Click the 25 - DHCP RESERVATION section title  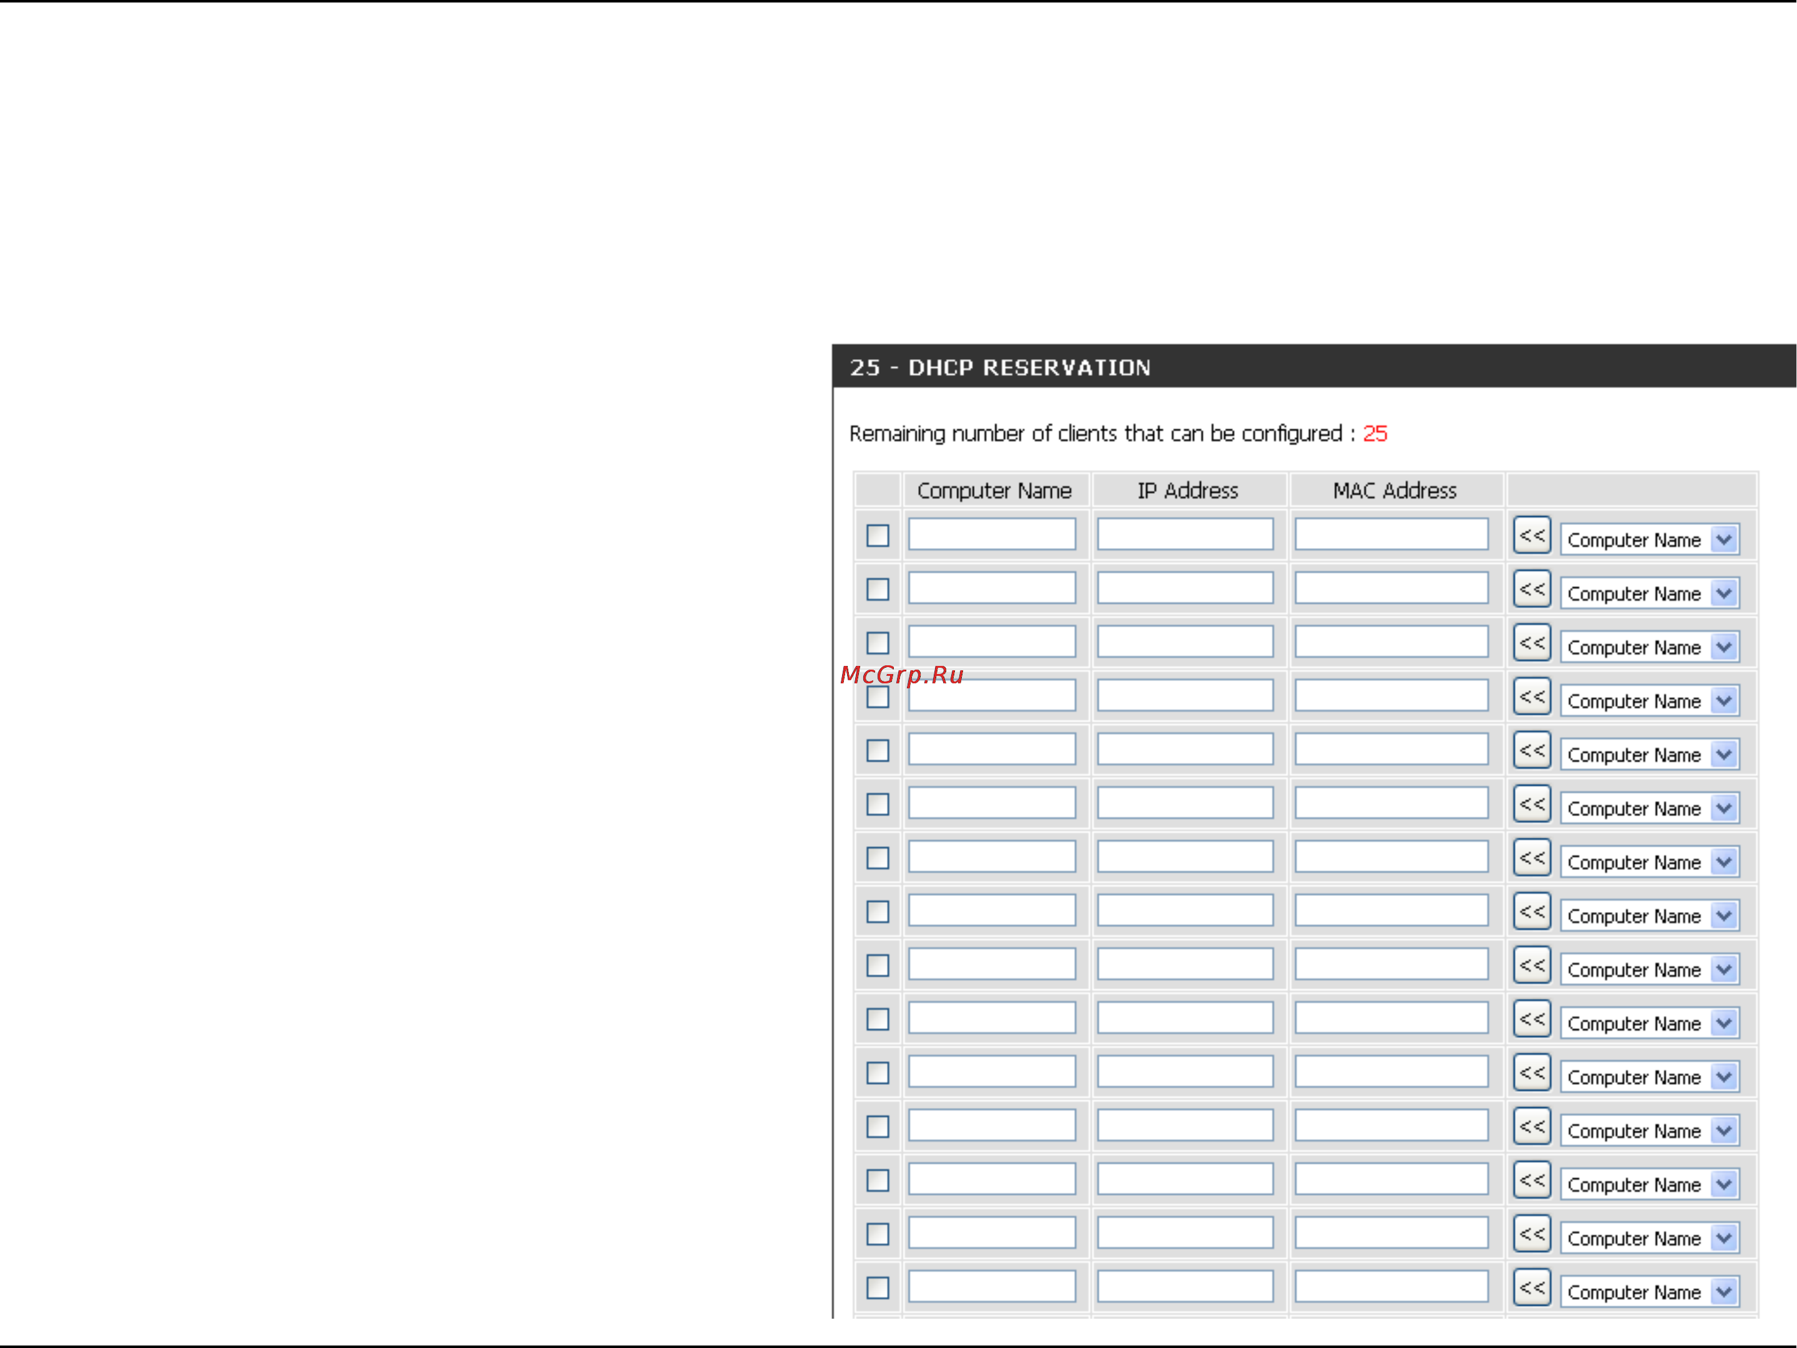click(1000, 367)
